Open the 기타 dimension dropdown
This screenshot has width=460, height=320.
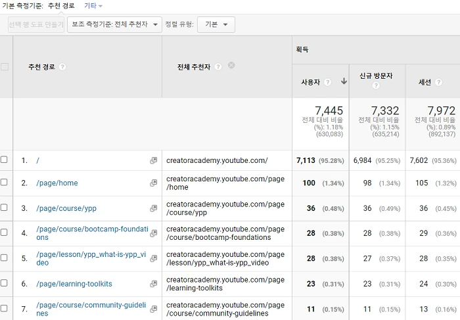(x=93, y=6)
